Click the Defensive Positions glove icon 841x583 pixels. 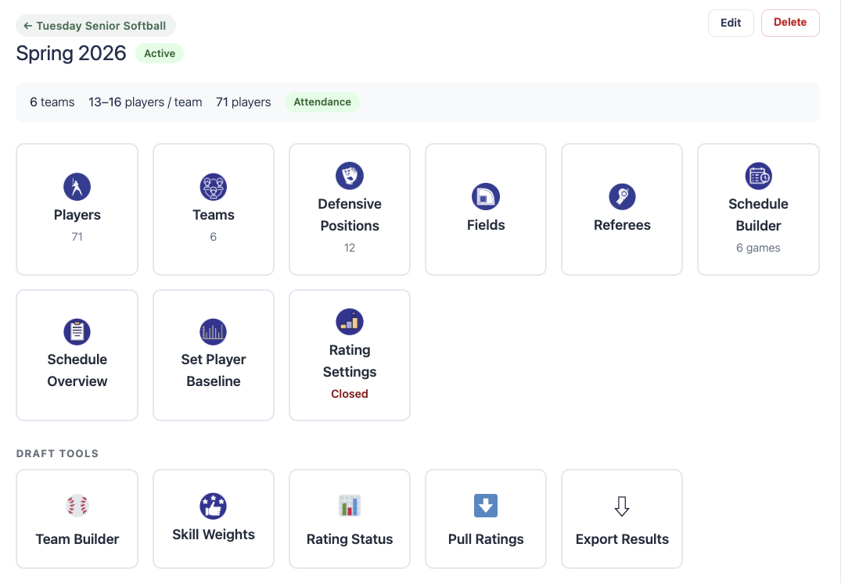click(349, 176)
